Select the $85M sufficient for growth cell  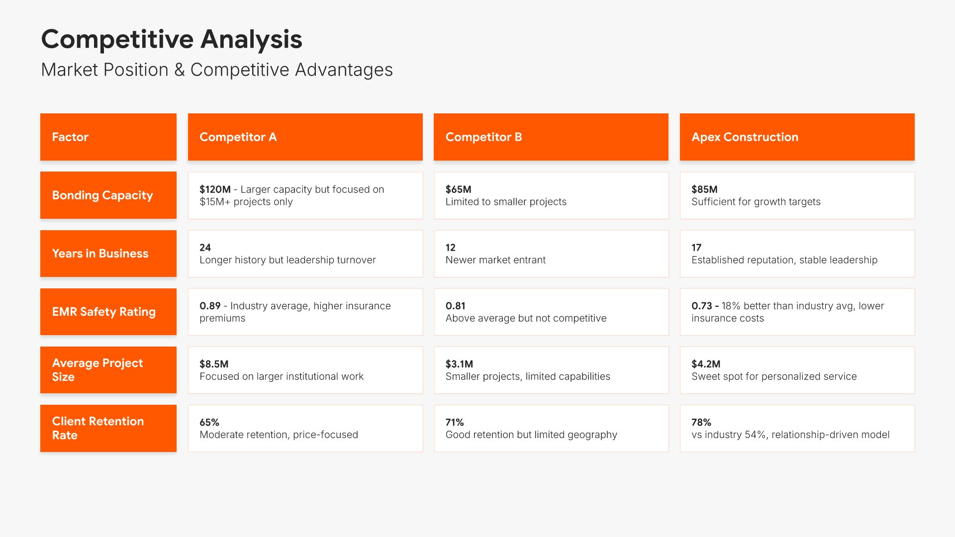(x=797, y=195)
